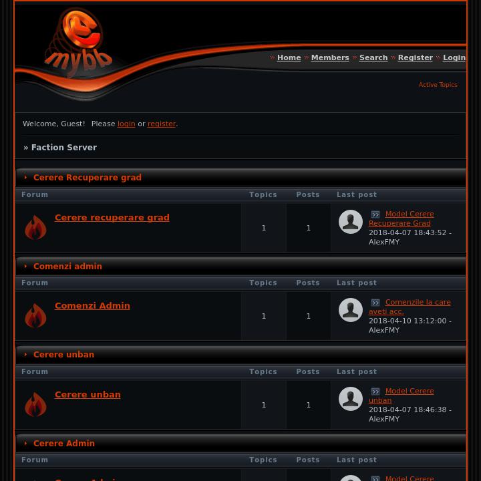Open the Active Topics link
The image size is (481, 481).
point(438,85)
